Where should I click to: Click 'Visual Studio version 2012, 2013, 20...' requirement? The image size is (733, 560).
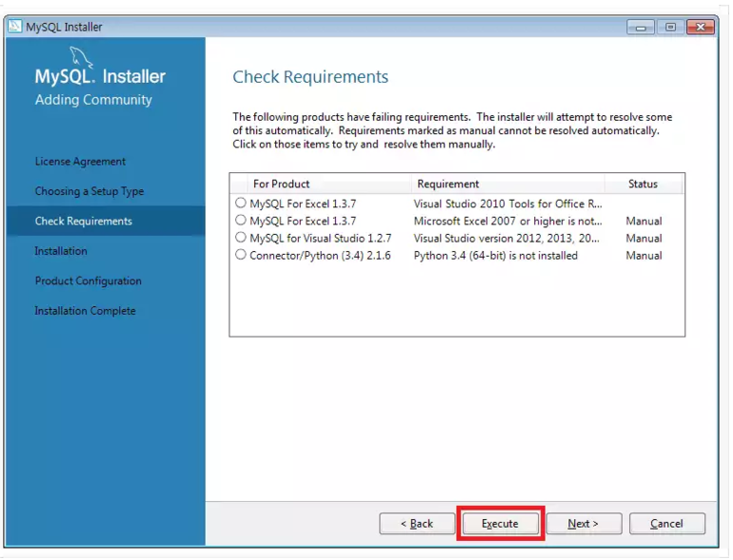506,239
